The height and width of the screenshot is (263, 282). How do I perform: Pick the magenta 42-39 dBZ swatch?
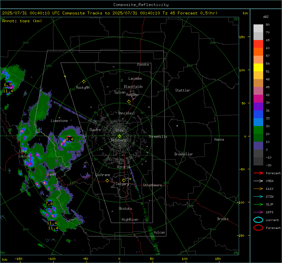click(x=258, y=99)
